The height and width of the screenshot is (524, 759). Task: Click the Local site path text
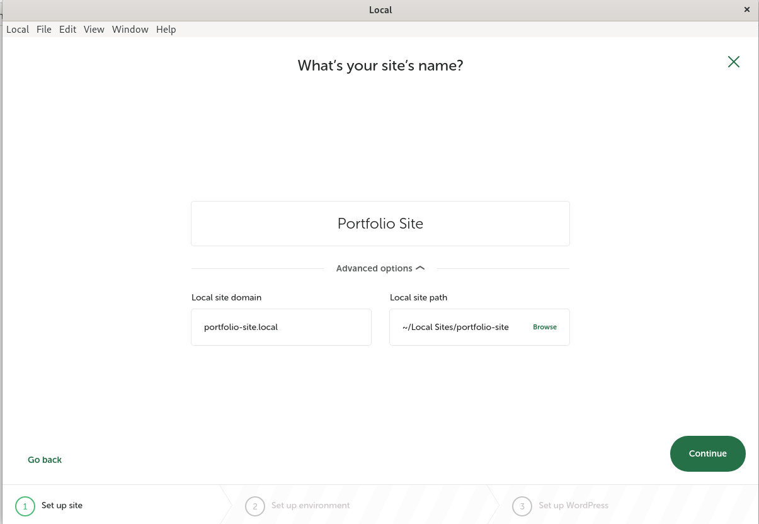point(455,327)
